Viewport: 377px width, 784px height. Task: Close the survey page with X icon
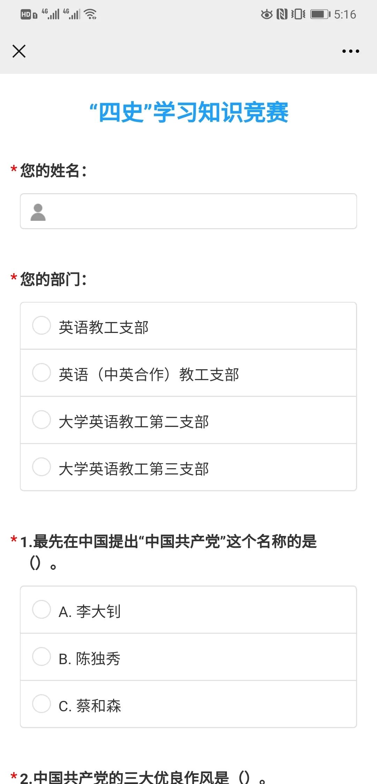(x=19, y=51)
